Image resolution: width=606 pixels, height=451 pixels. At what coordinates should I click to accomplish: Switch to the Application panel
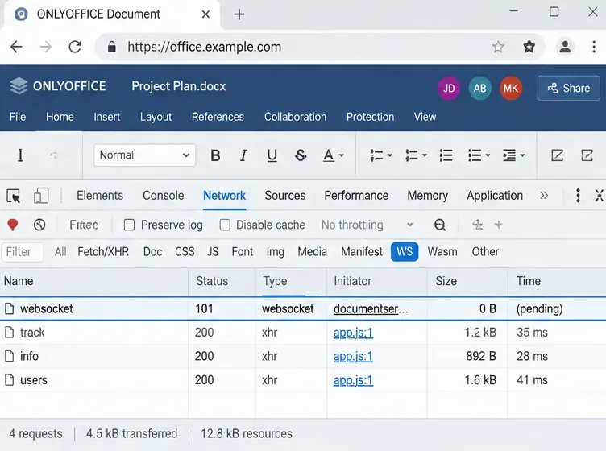(495, 196)
